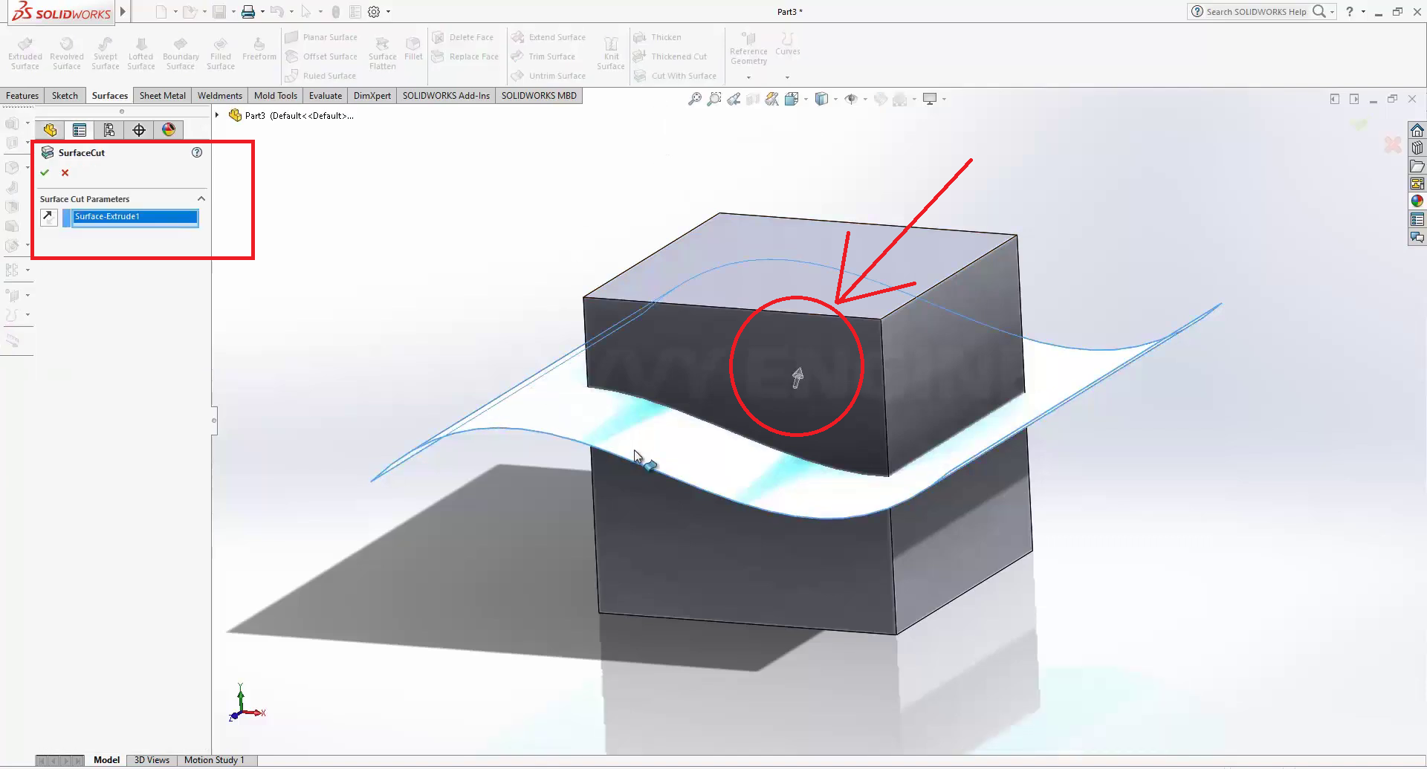Viewport: 1427px width, 769px height.
Task: Open the Display Style dropdown arrow
Action: tap(835, 99)
